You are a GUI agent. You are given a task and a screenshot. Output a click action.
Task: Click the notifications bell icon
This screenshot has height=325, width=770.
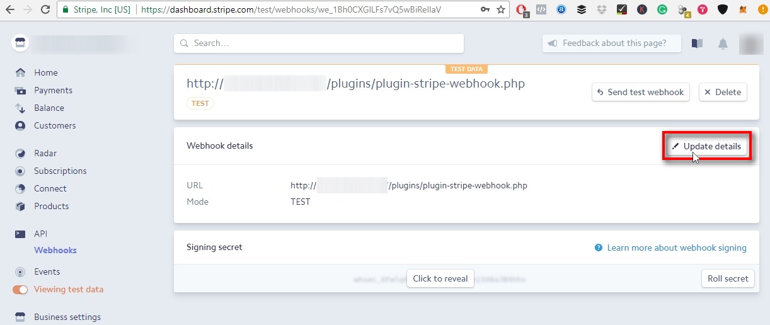723,43
